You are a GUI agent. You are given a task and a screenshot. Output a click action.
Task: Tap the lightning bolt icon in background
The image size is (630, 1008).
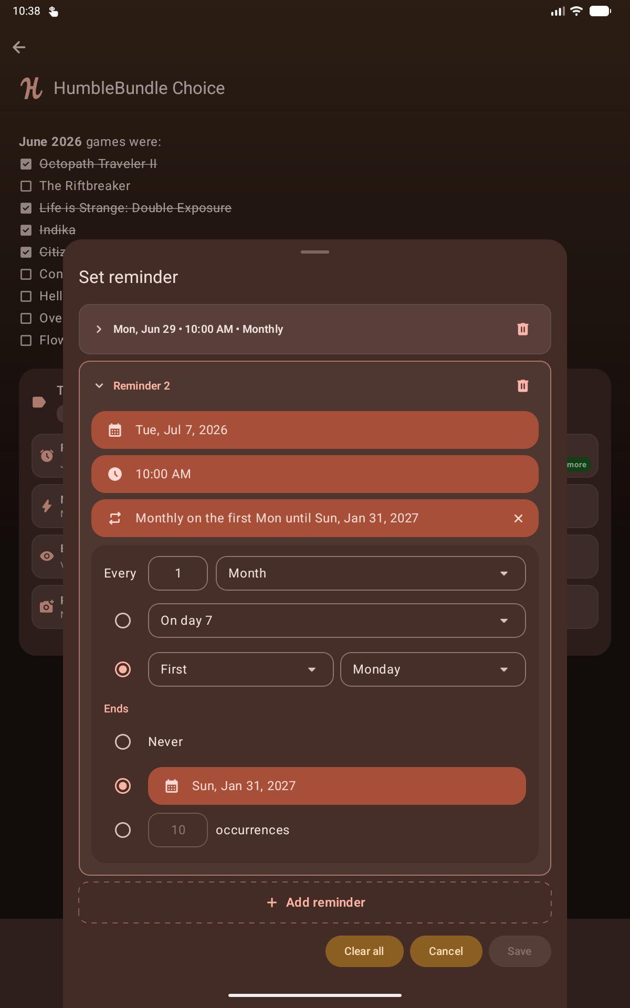click(x=47, y=506)
